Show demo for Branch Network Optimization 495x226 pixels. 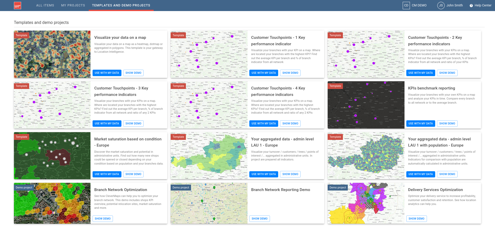point(103,219)
